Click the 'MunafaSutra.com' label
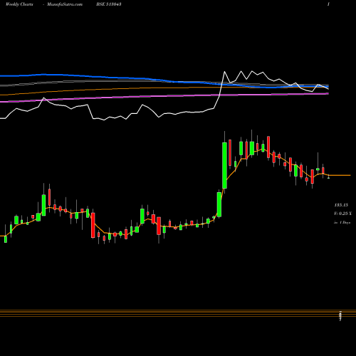The image size is (356, 356). click(x=65, y=4)
